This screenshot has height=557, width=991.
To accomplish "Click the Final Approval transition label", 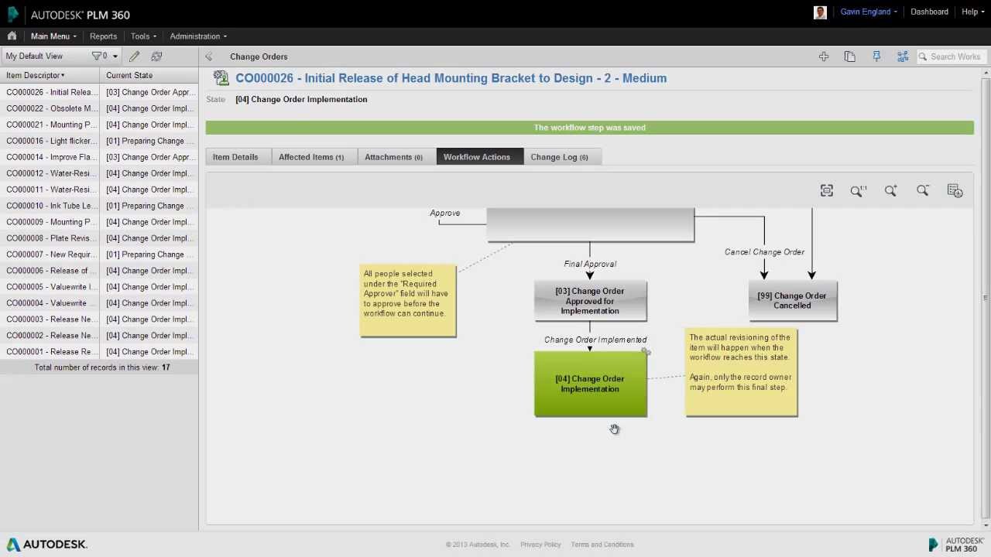I will pyautogui.click(x=590, y=264).
